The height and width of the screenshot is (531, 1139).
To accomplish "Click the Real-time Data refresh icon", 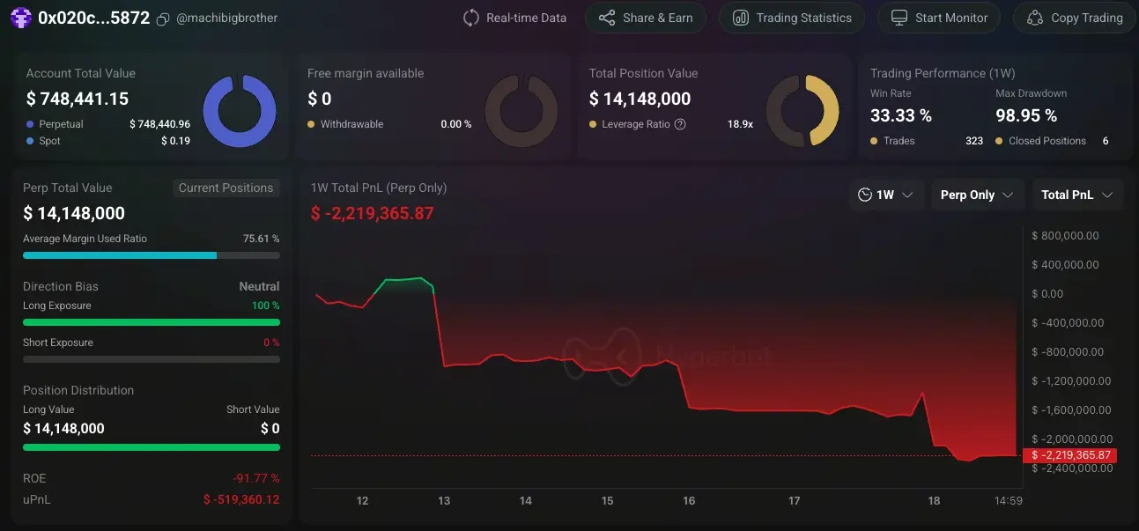I will tap(471, 18).
